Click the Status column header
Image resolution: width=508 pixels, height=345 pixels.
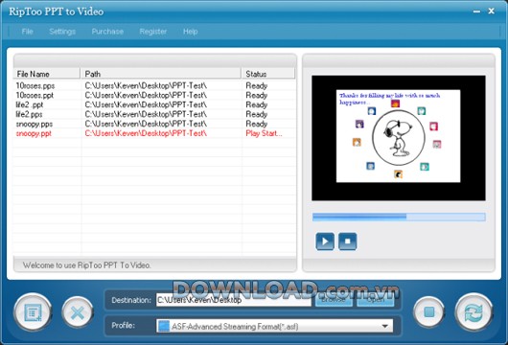click(268, 74)
